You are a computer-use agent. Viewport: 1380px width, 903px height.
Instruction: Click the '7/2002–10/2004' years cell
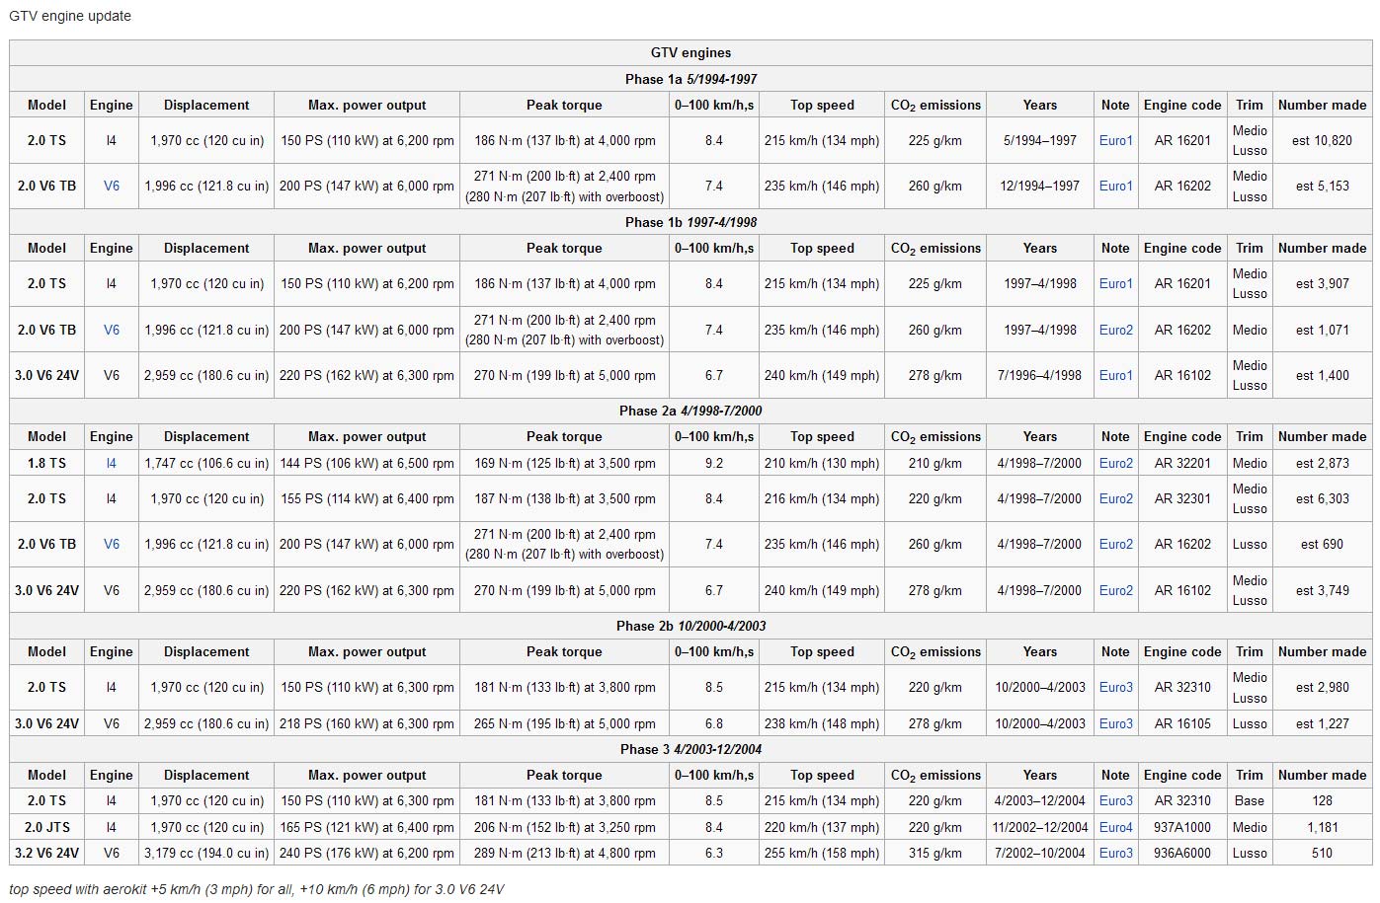tap(1039, 853)
